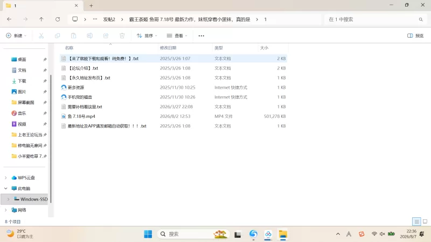Open File Explorer from the taskbar
The width and height of the screenshot is (431, 242).
click(x=283, y=234)
